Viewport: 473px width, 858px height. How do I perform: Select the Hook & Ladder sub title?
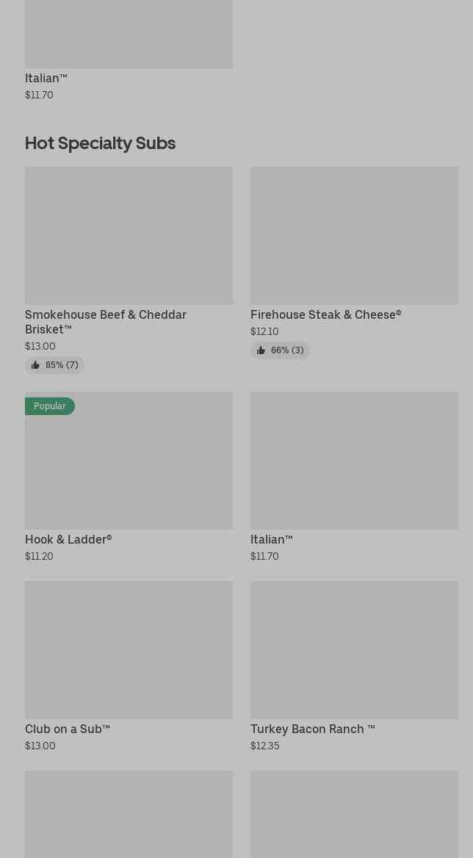pyautogui.click(x=68, y=539)
